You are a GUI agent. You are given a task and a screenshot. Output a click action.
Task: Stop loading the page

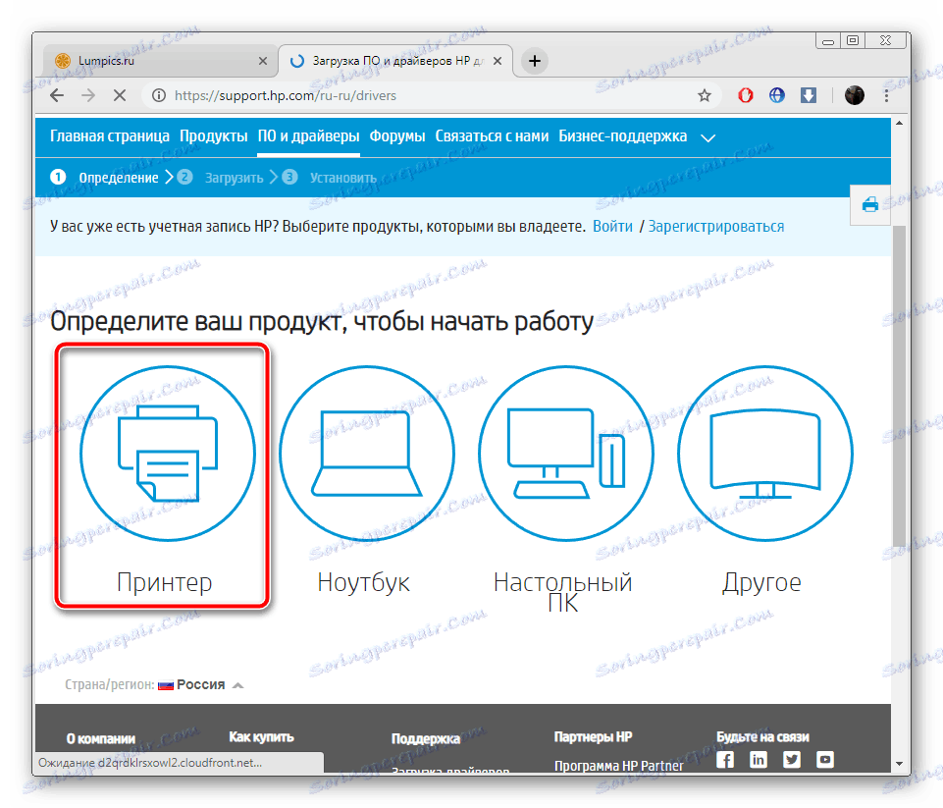119,95
